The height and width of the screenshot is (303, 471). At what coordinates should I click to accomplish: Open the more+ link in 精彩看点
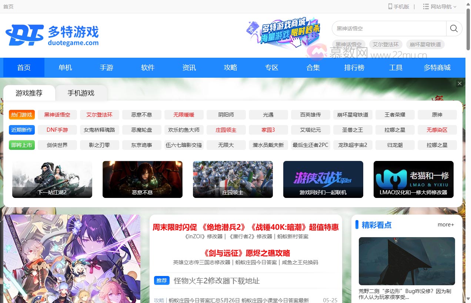[x=445, y=225]
